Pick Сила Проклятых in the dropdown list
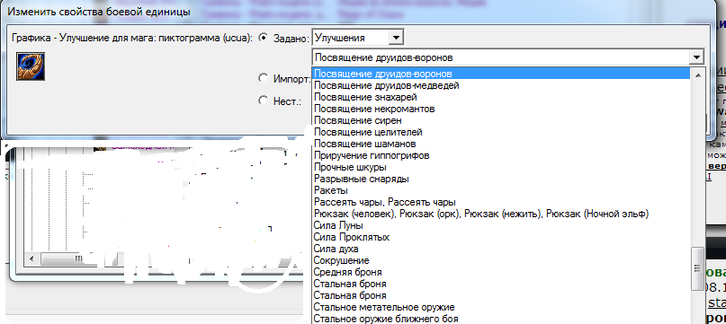 point(501,237)
